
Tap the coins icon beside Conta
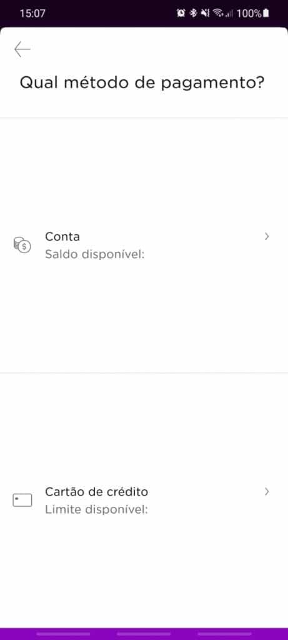(x=22, y=245)
